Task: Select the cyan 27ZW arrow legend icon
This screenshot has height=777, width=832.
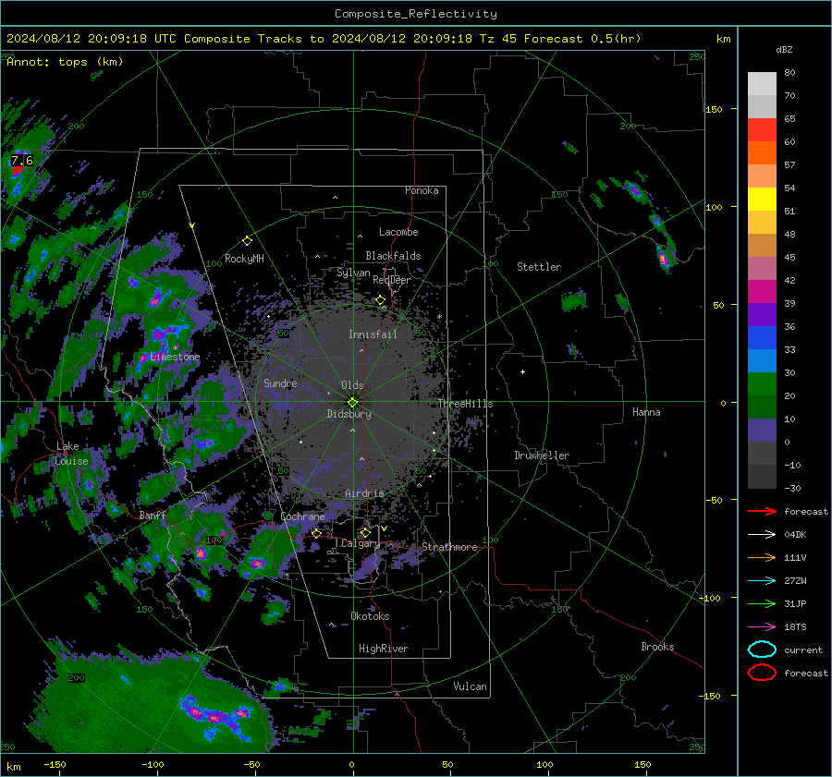Action: point(762,581)
